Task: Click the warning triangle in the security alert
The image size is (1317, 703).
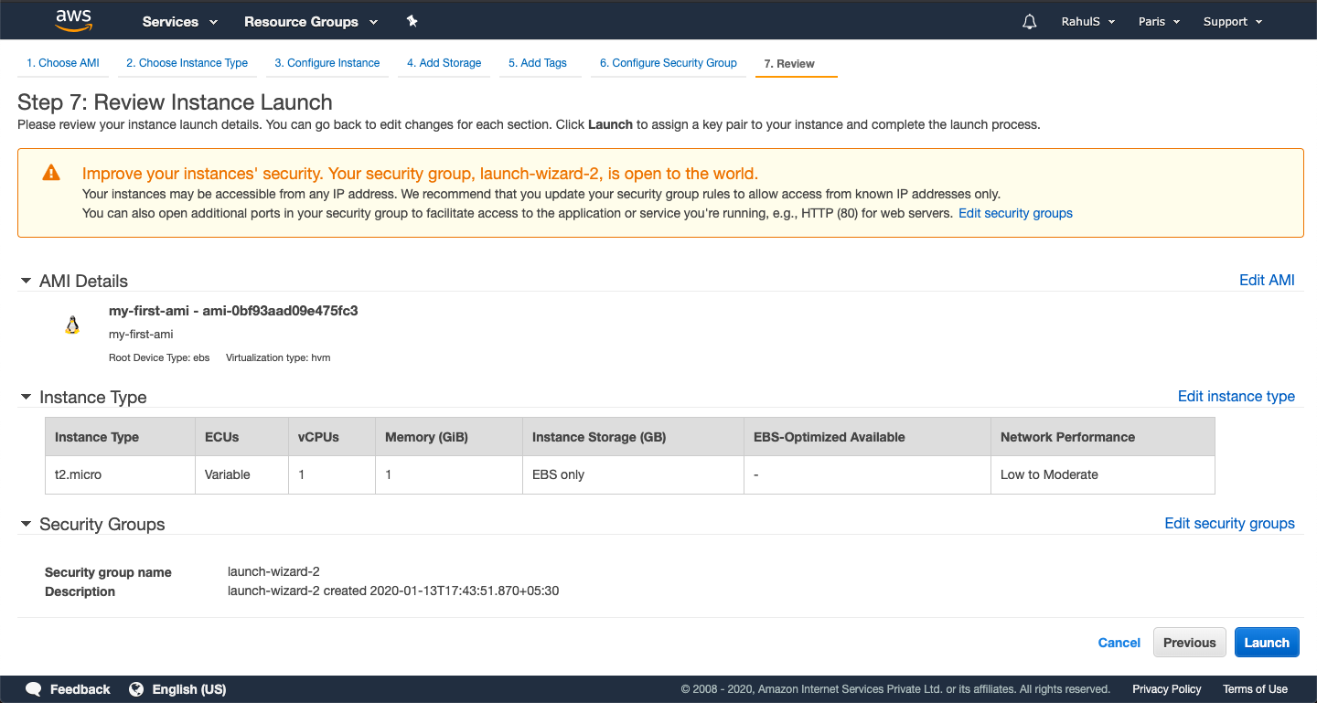Action: [x=50, y=172]
